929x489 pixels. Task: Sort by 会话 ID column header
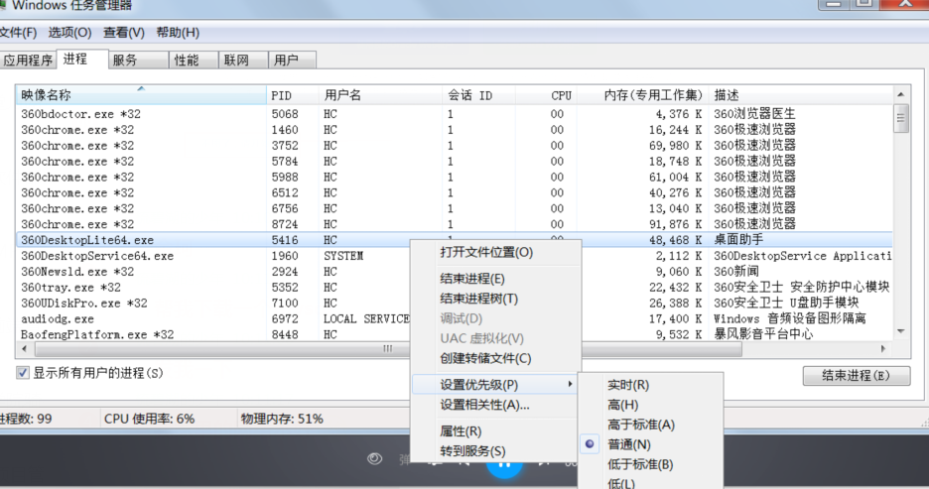coord(478,94)
